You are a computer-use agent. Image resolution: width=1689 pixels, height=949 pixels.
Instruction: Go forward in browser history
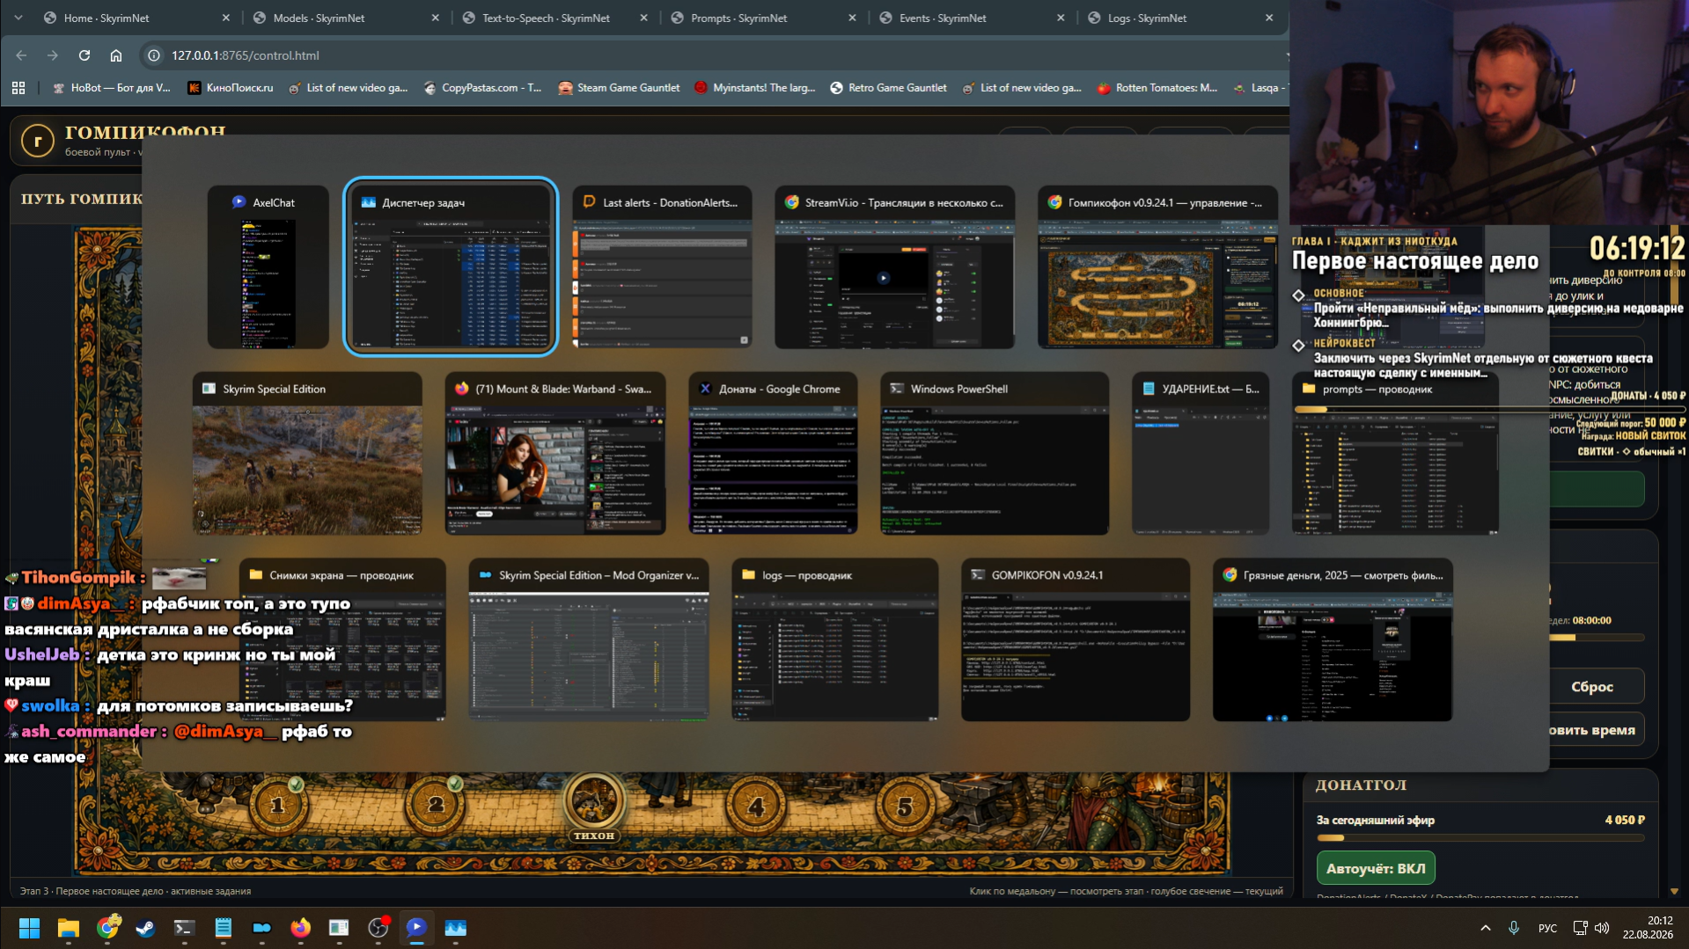(x=53, y=55)
